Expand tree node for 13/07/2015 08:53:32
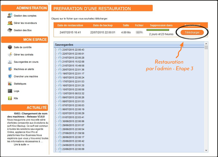Screen dimensions: 218x157 click(56, 93)
